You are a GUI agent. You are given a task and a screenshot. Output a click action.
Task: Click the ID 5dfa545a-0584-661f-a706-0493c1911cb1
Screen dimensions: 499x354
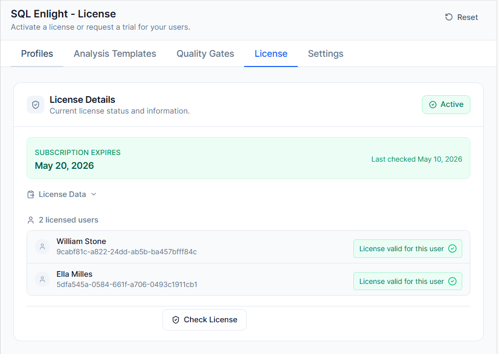127,284
